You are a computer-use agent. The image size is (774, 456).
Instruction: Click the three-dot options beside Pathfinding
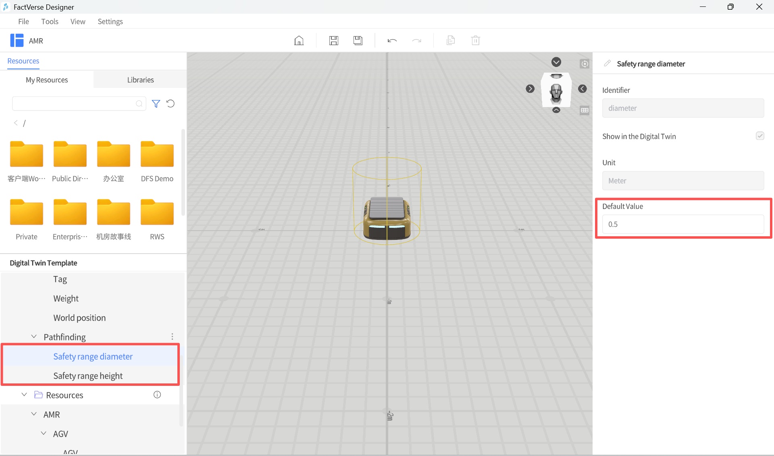point(172,336)
